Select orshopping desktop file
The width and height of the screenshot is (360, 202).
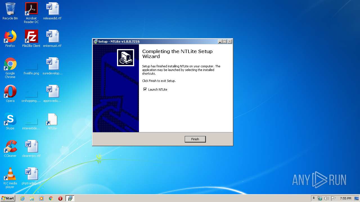(x=31, y=96)
